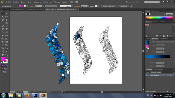The height and width of the screenshot is (98, 175).
Task: Click the Change Screen Mode icon
Action: (4, 72)
